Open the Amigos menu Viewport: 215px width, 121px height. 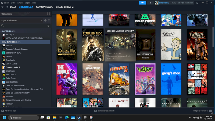click(20, 3)
